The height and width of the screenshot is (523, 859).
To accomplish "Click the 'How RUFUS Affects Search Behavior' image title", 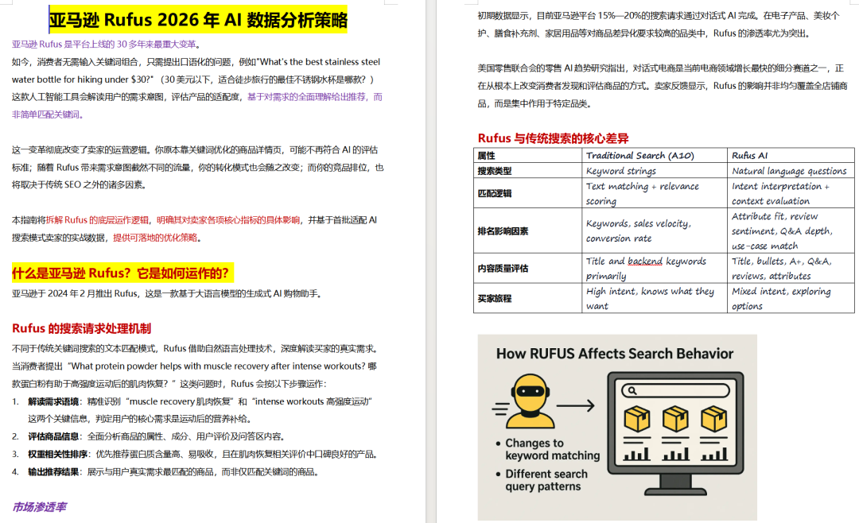I will click(615, 354).
